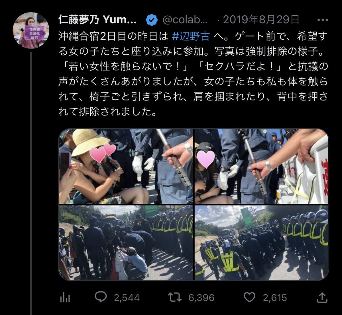Retweet using the arrows icon
This screenshot has width=342, height=315.
[175, 298]
